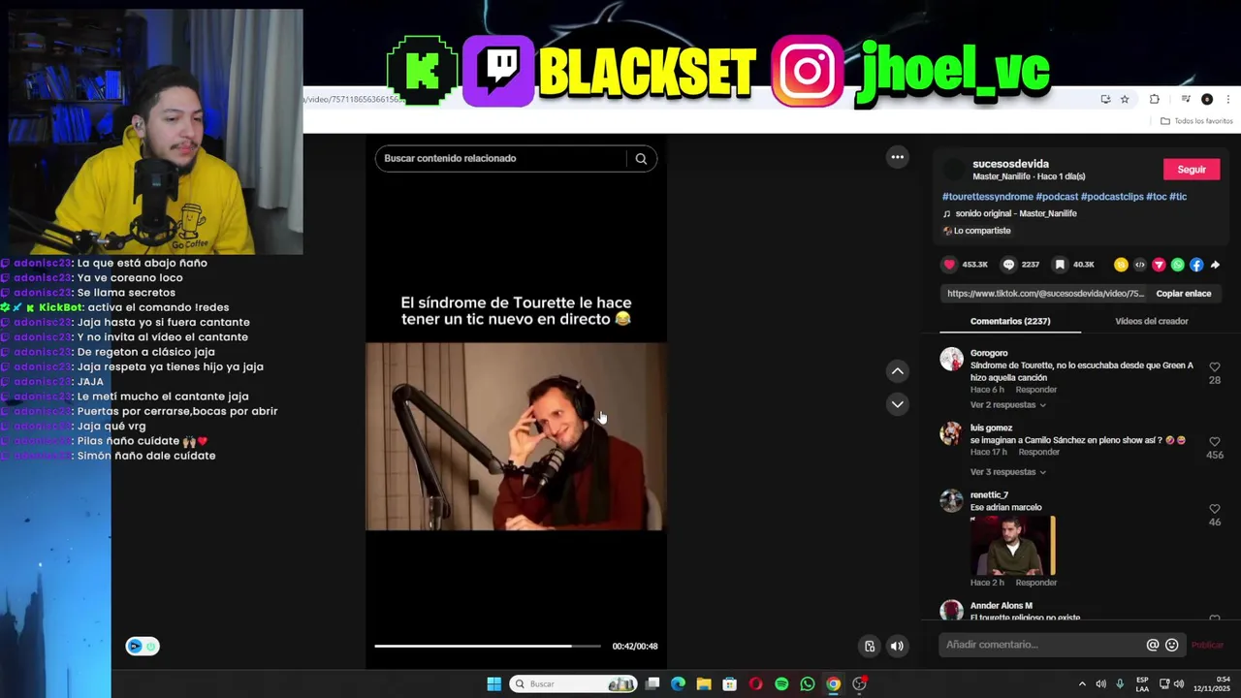Open Gorogoro's profile avatar

point(952,360)
